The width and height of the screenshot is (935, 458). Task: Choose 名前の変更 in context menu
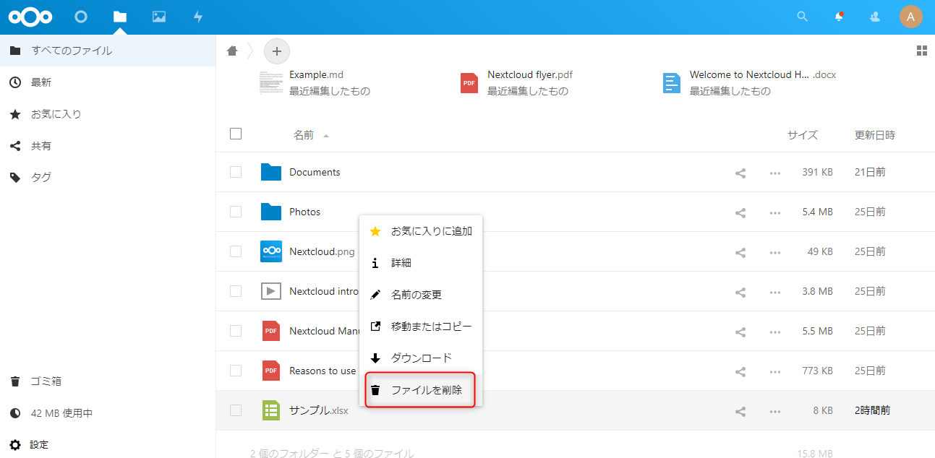(x=421, y=295)
